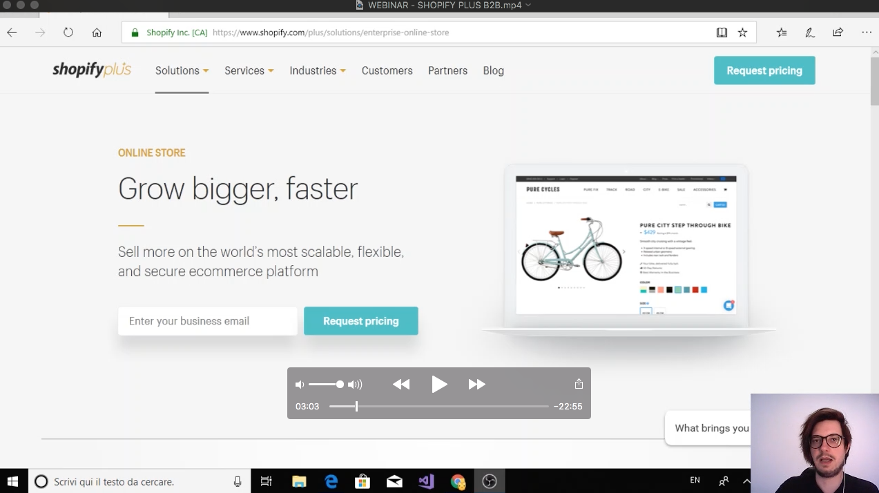Open File Explorer from taskbar
Image resolution: width=879 pixels, height=493 pixels.
(x=299, y=481)
